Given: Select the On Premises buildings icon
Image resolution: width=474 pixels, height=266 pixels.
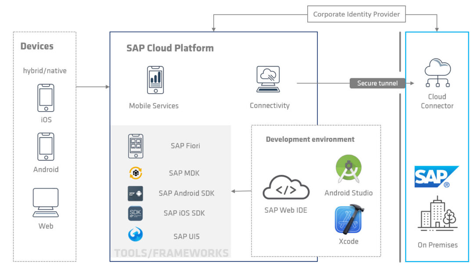Looking at the screenshot, I should click(438, 213).
